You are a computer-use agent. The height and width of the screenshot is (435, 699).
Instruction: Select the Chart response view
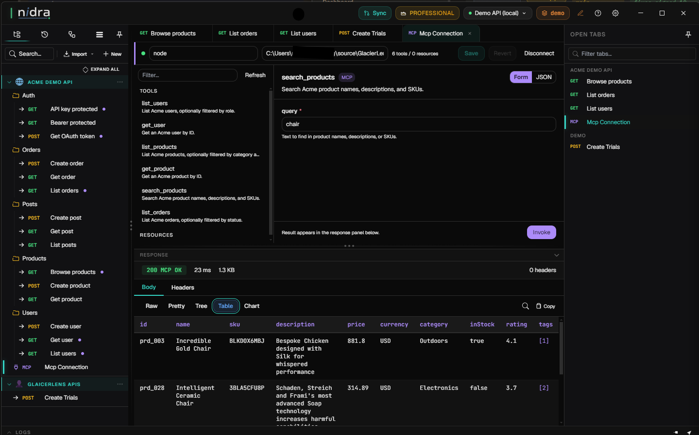(252, 306)
